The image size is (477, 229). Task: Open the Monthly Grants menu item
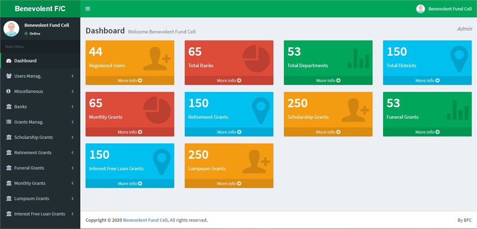click(30, 183)
